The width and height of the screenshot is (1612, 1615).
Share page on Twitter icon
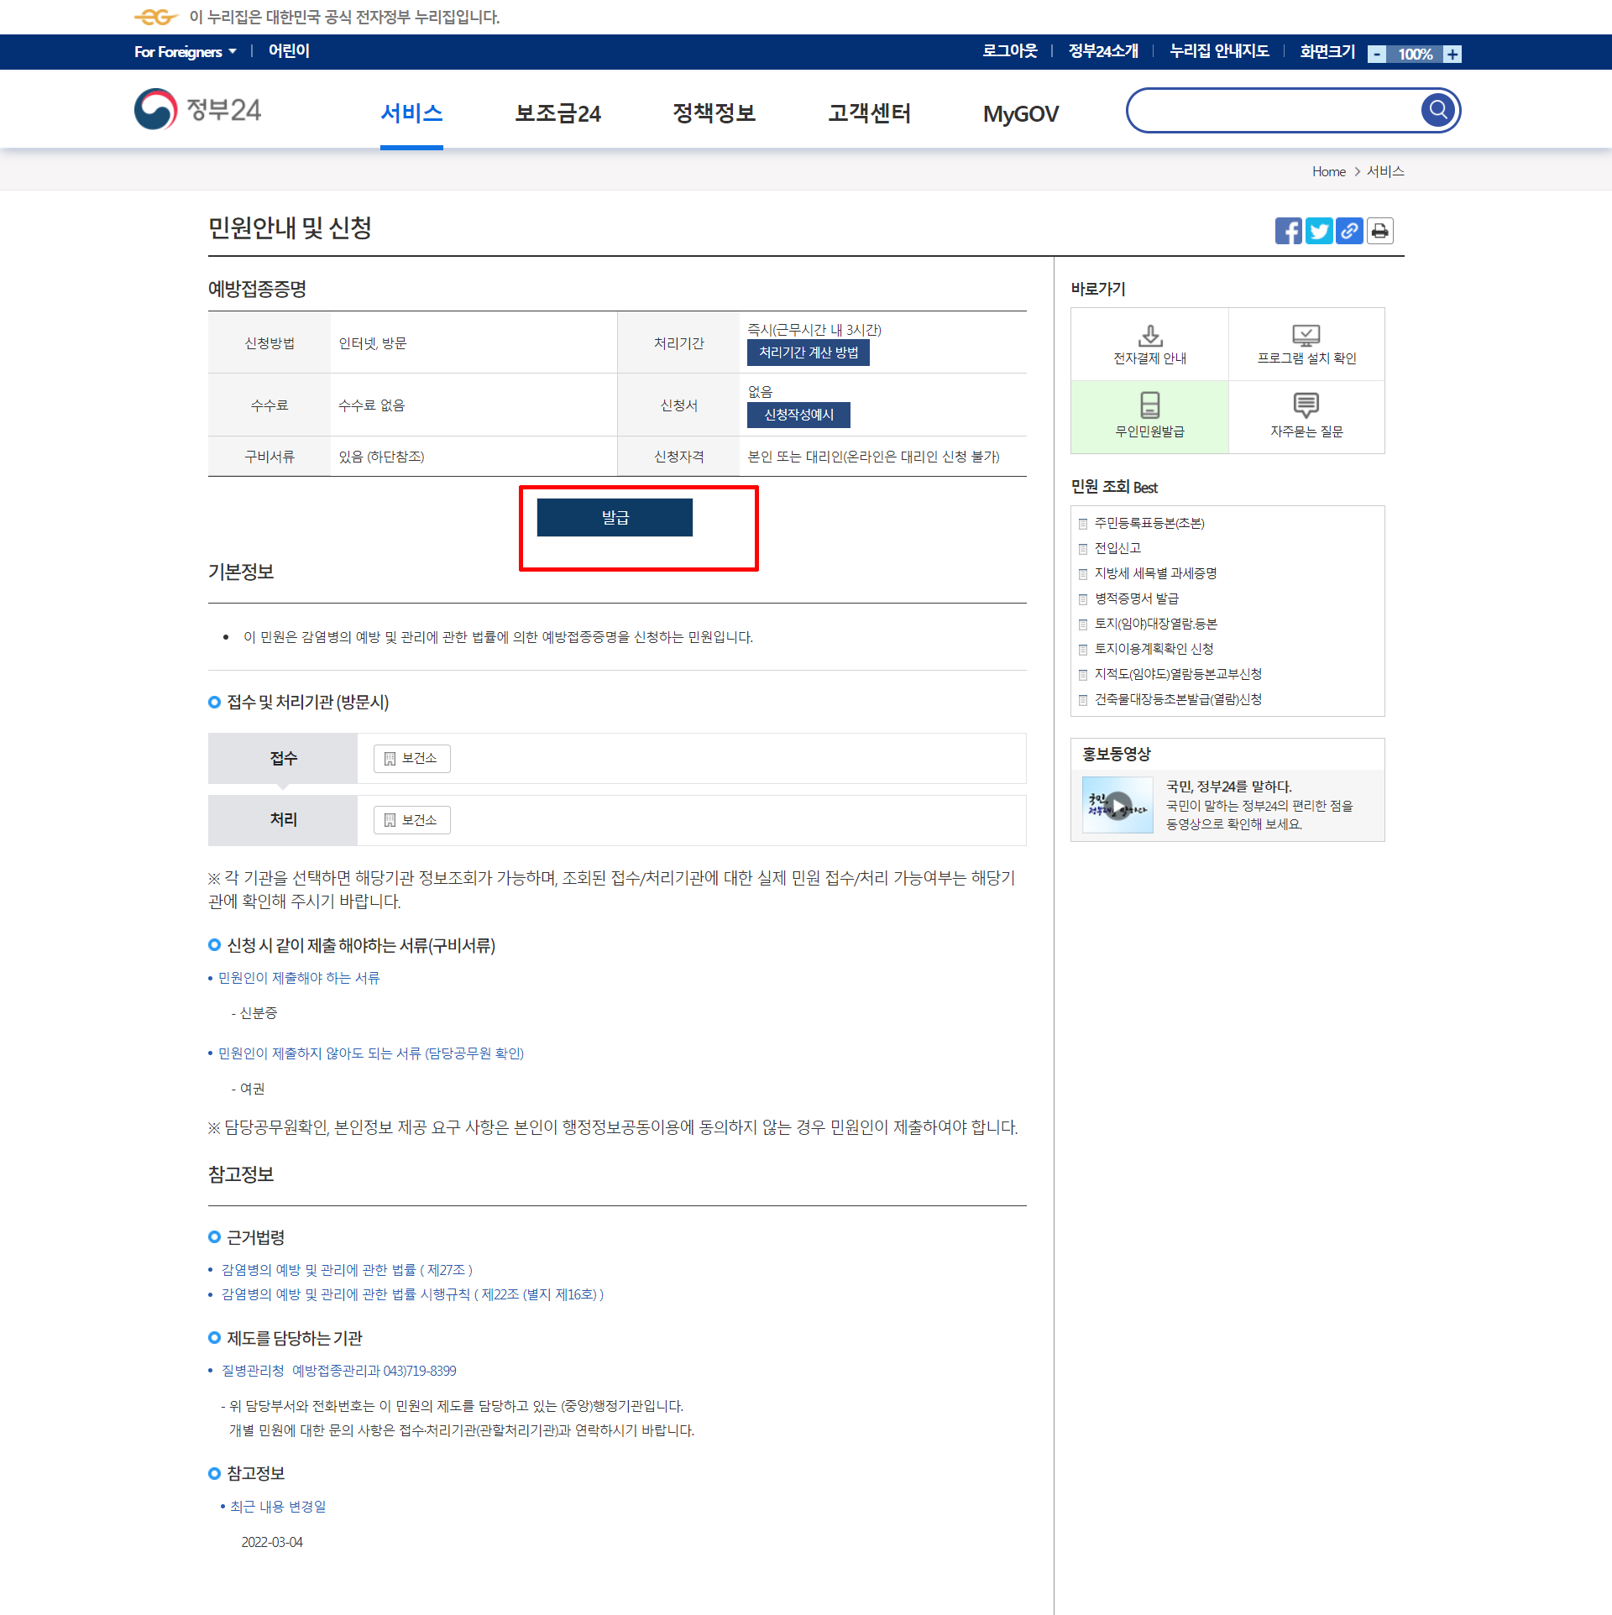[1318, 231]
